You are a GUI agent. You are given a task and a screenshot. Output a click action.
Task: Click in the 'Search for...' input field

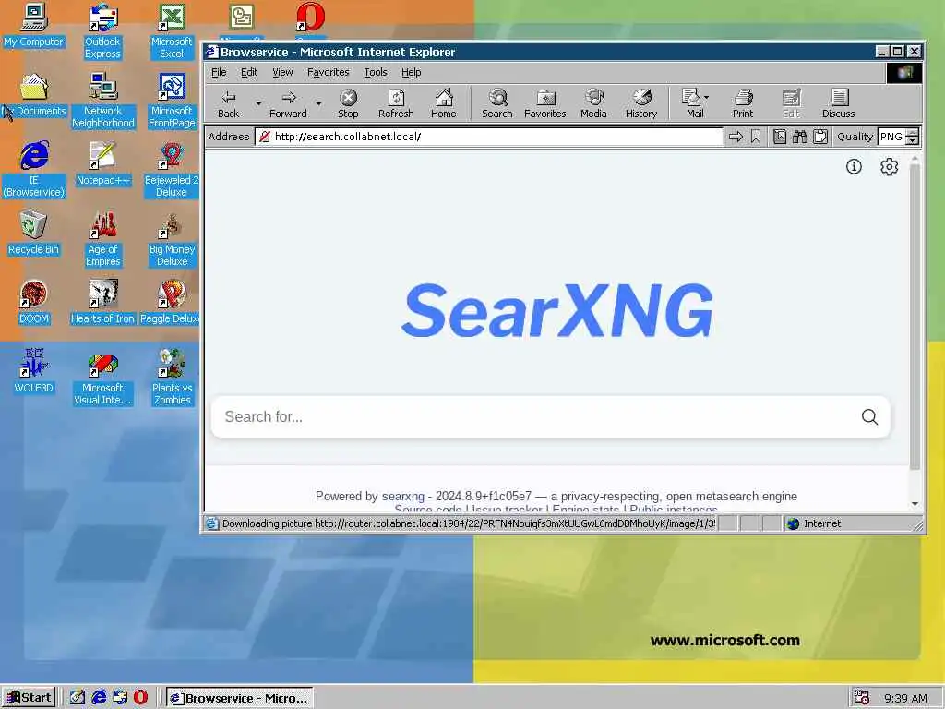[x=536, y=416]
